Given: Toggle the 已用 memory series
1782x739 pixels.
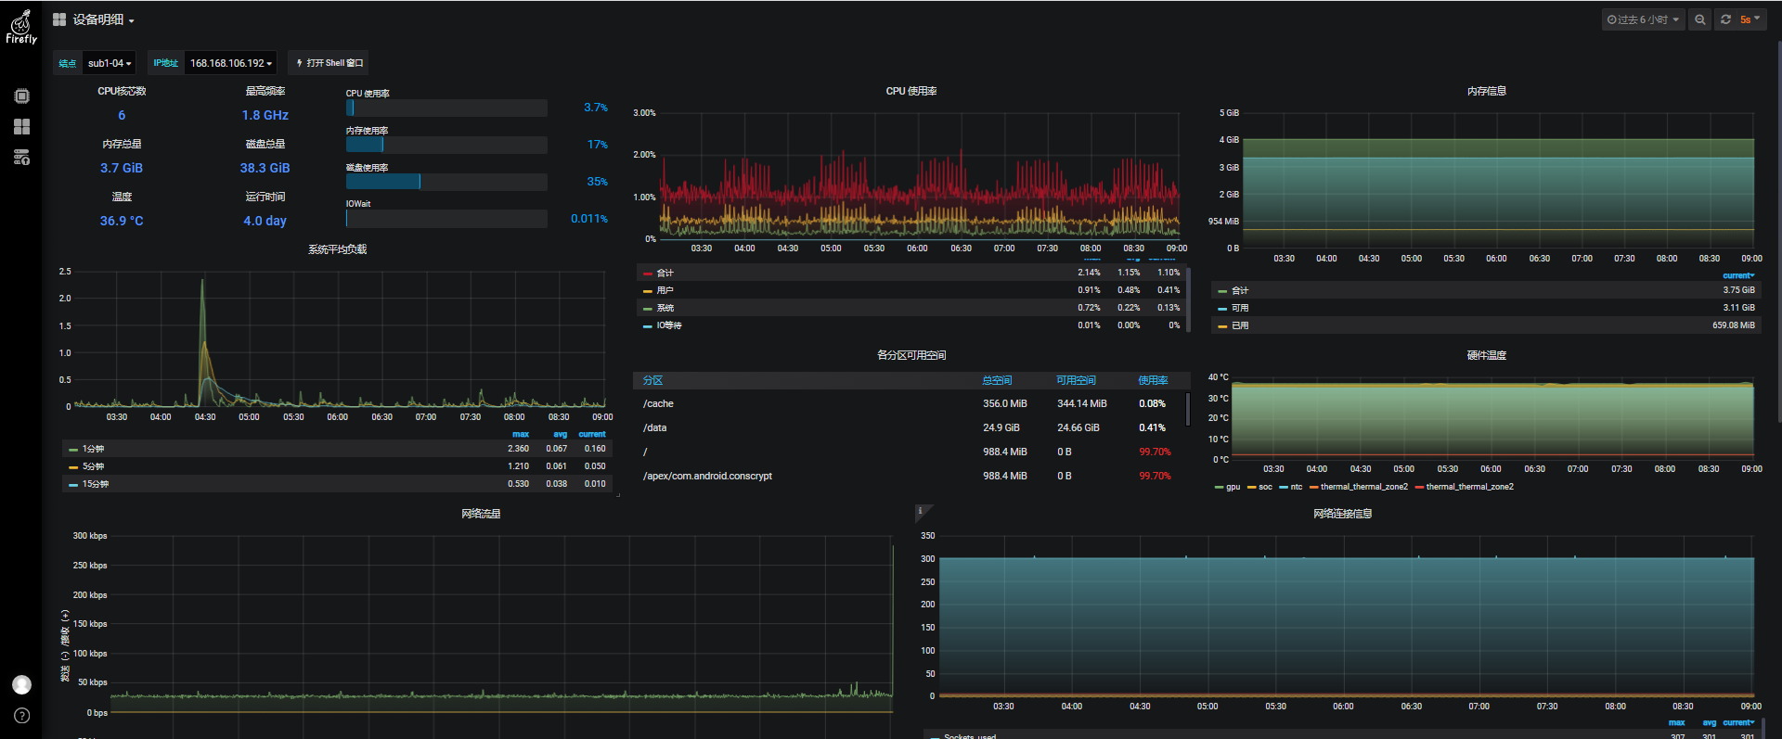Looking at the screenshot, I should (1239, 325).
